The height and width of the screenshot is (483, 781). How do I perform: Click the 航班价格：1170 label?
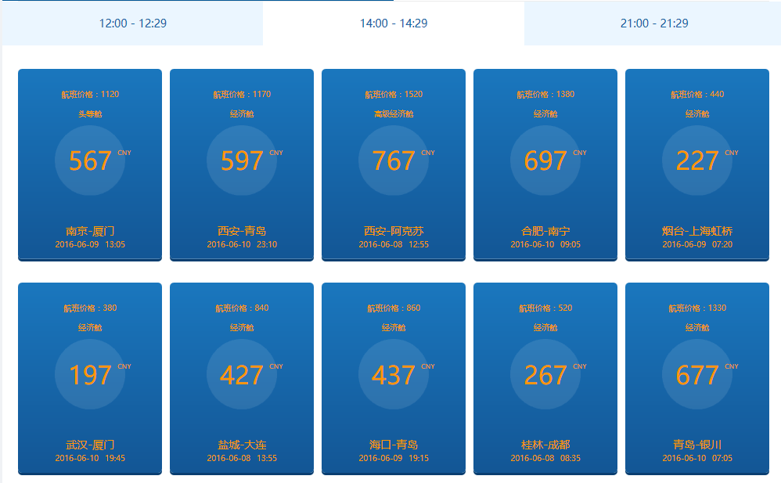(242, 94)
